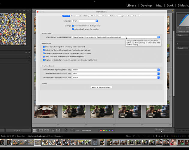Open the Library module
Image resolution: width=189 pixels, height=150 pixels.
[131, 5]
